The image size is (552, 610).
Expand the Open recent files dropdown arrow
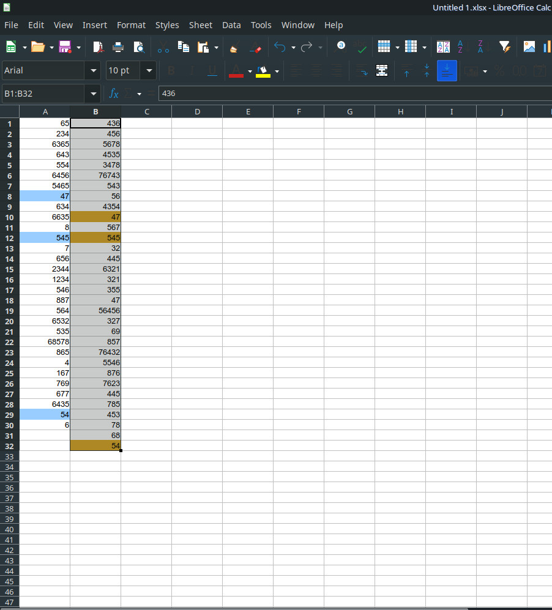click(x=51, y=48)
